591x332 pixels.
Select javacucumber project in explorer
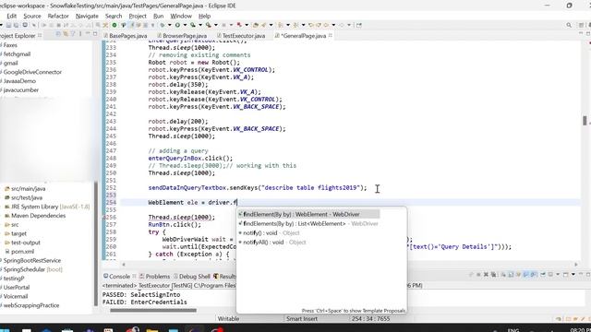coord(20,90)
